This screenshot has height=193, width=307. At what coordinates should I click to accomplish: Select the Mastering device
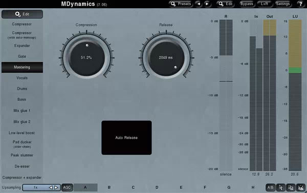pyautogui.click(x=22, y=67)
